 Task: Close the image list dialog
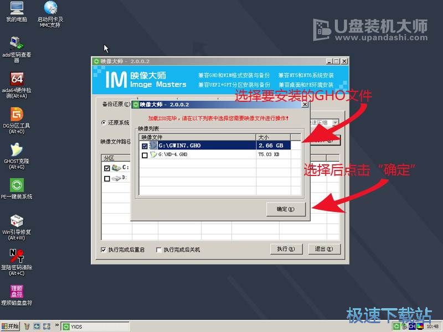tap(305, 105)
